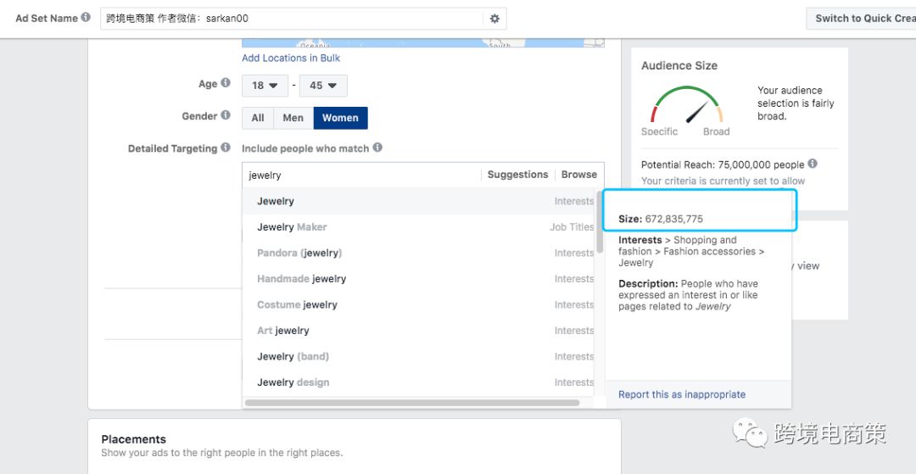Open the Browse tab in targeting

tap(579, 175)
